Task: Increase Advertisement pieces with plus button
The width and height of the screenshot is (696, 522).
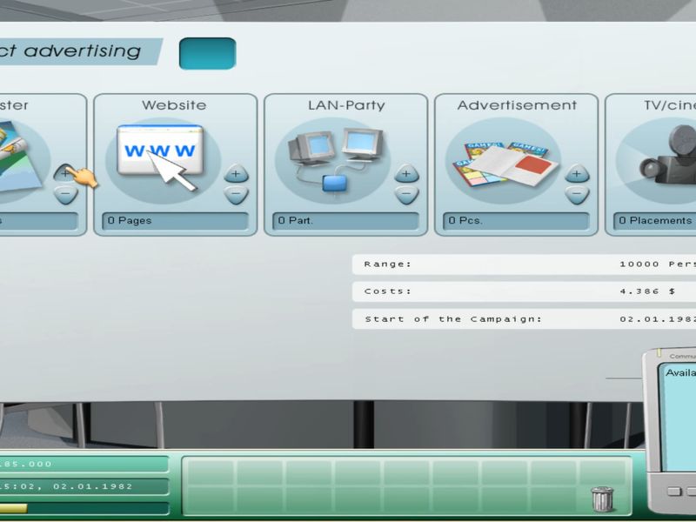Action: pos(577,173)
